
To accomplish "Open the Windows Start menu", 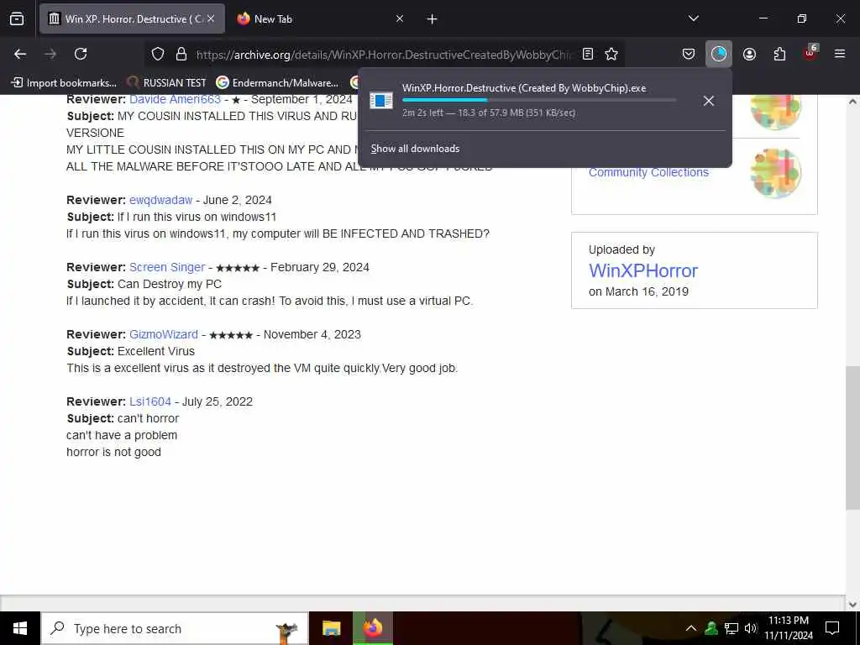I will pos(20,628).
